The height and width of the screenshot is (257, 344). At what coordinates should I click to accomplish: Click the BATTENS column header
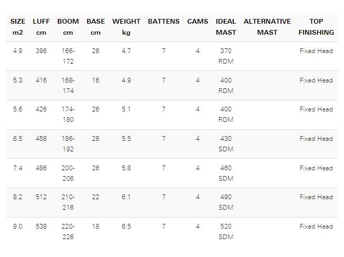coord(164,22)
